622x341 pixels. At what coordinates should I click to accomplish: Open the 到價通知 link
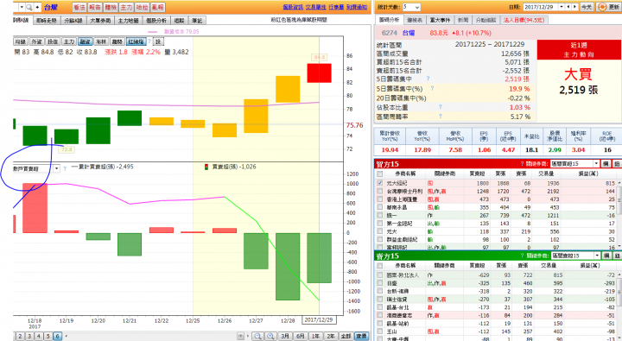[357, 7]
